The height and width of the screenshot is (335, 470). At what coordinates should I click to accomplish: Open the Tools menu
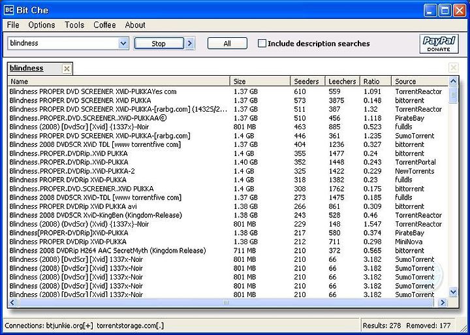click(x=74, y=25)
